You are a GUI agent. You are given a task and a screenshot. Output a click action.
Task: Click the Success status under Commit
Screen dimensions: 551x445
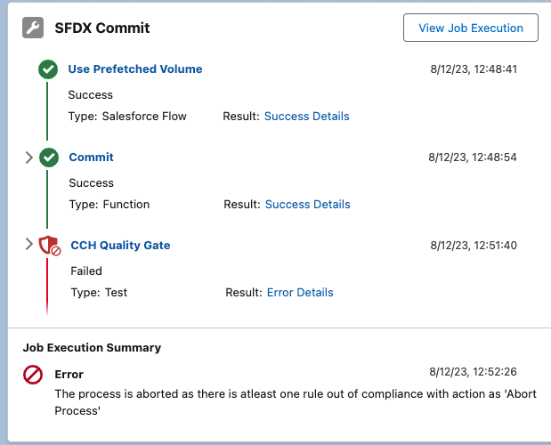coord(92,183)
